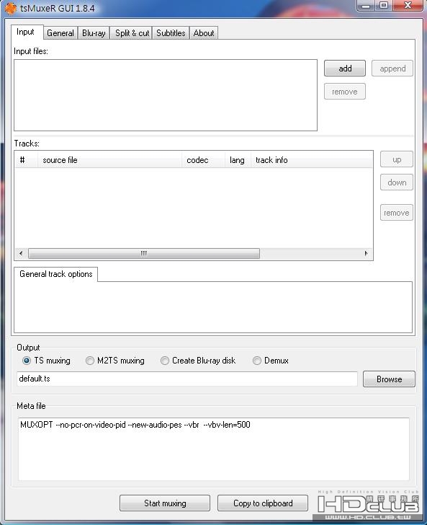The height and width of the screenshot is (525, 427).
Task: Click the left scroll arrow in Tracks list
Action: click(21, 253)
